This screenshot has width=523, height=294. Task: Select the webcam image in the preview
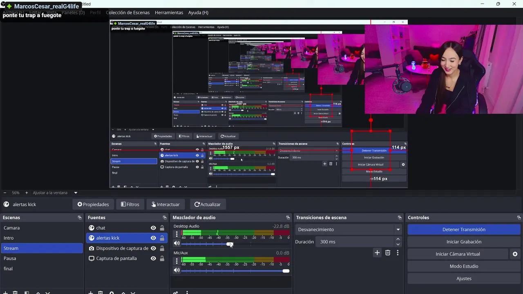point(444,69)
